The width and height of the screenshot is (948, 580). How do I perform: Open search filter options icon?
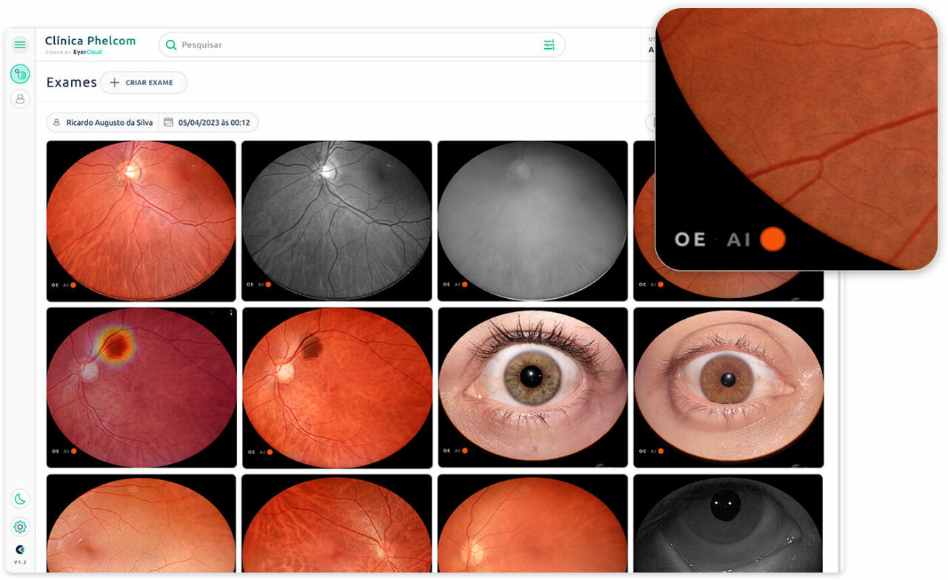549,45
